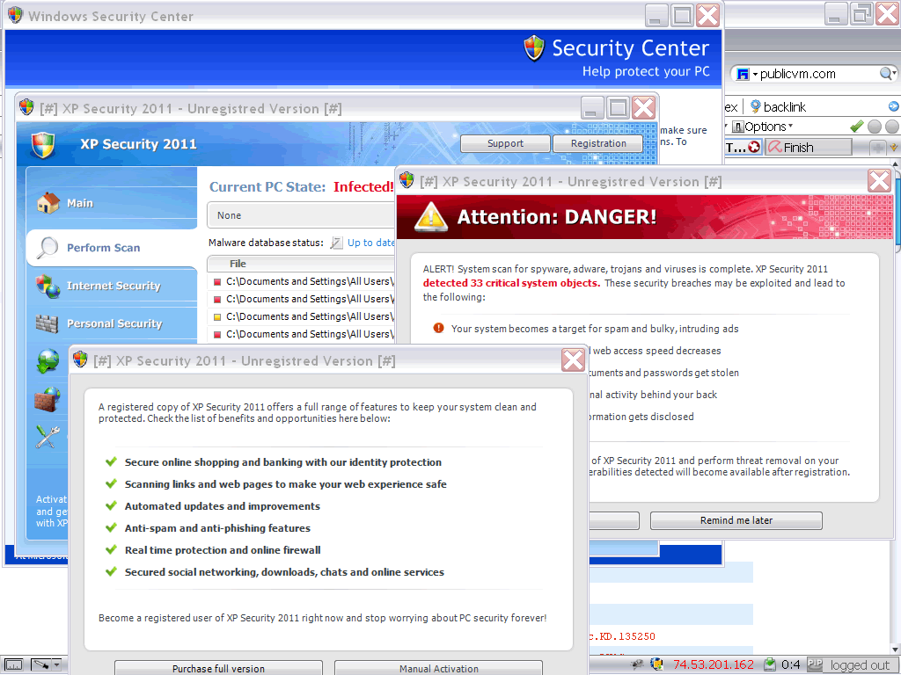Select the Finish browser tab
The image size is (901, 675).
point(808,148)
